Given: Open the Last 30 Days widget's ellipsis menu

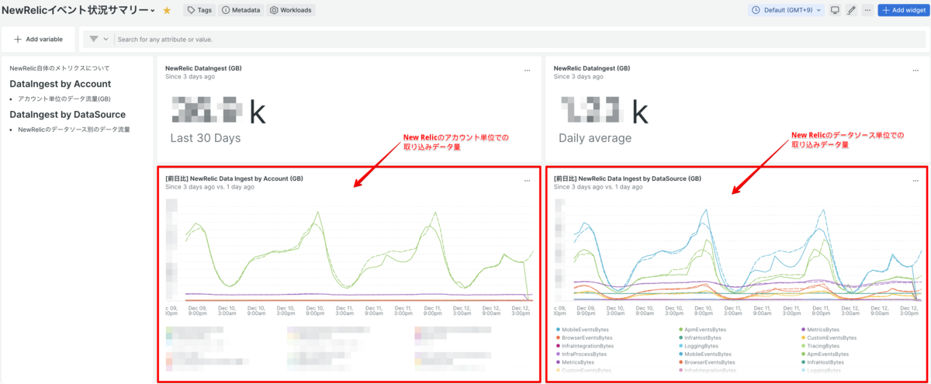Looking at the screenshot, I should [x=527, y=70].
